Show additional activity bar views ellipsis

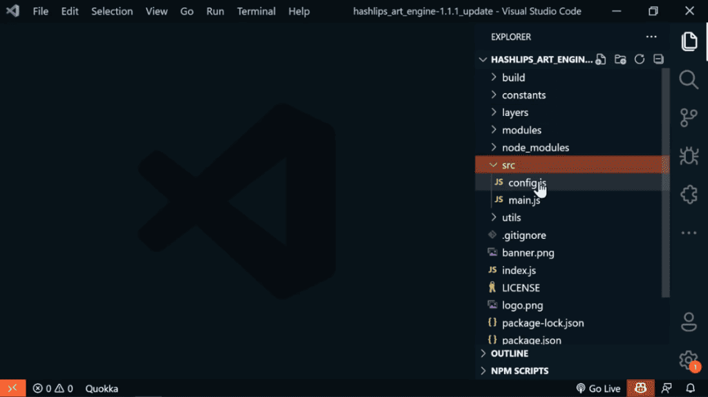tap(689, 233)
